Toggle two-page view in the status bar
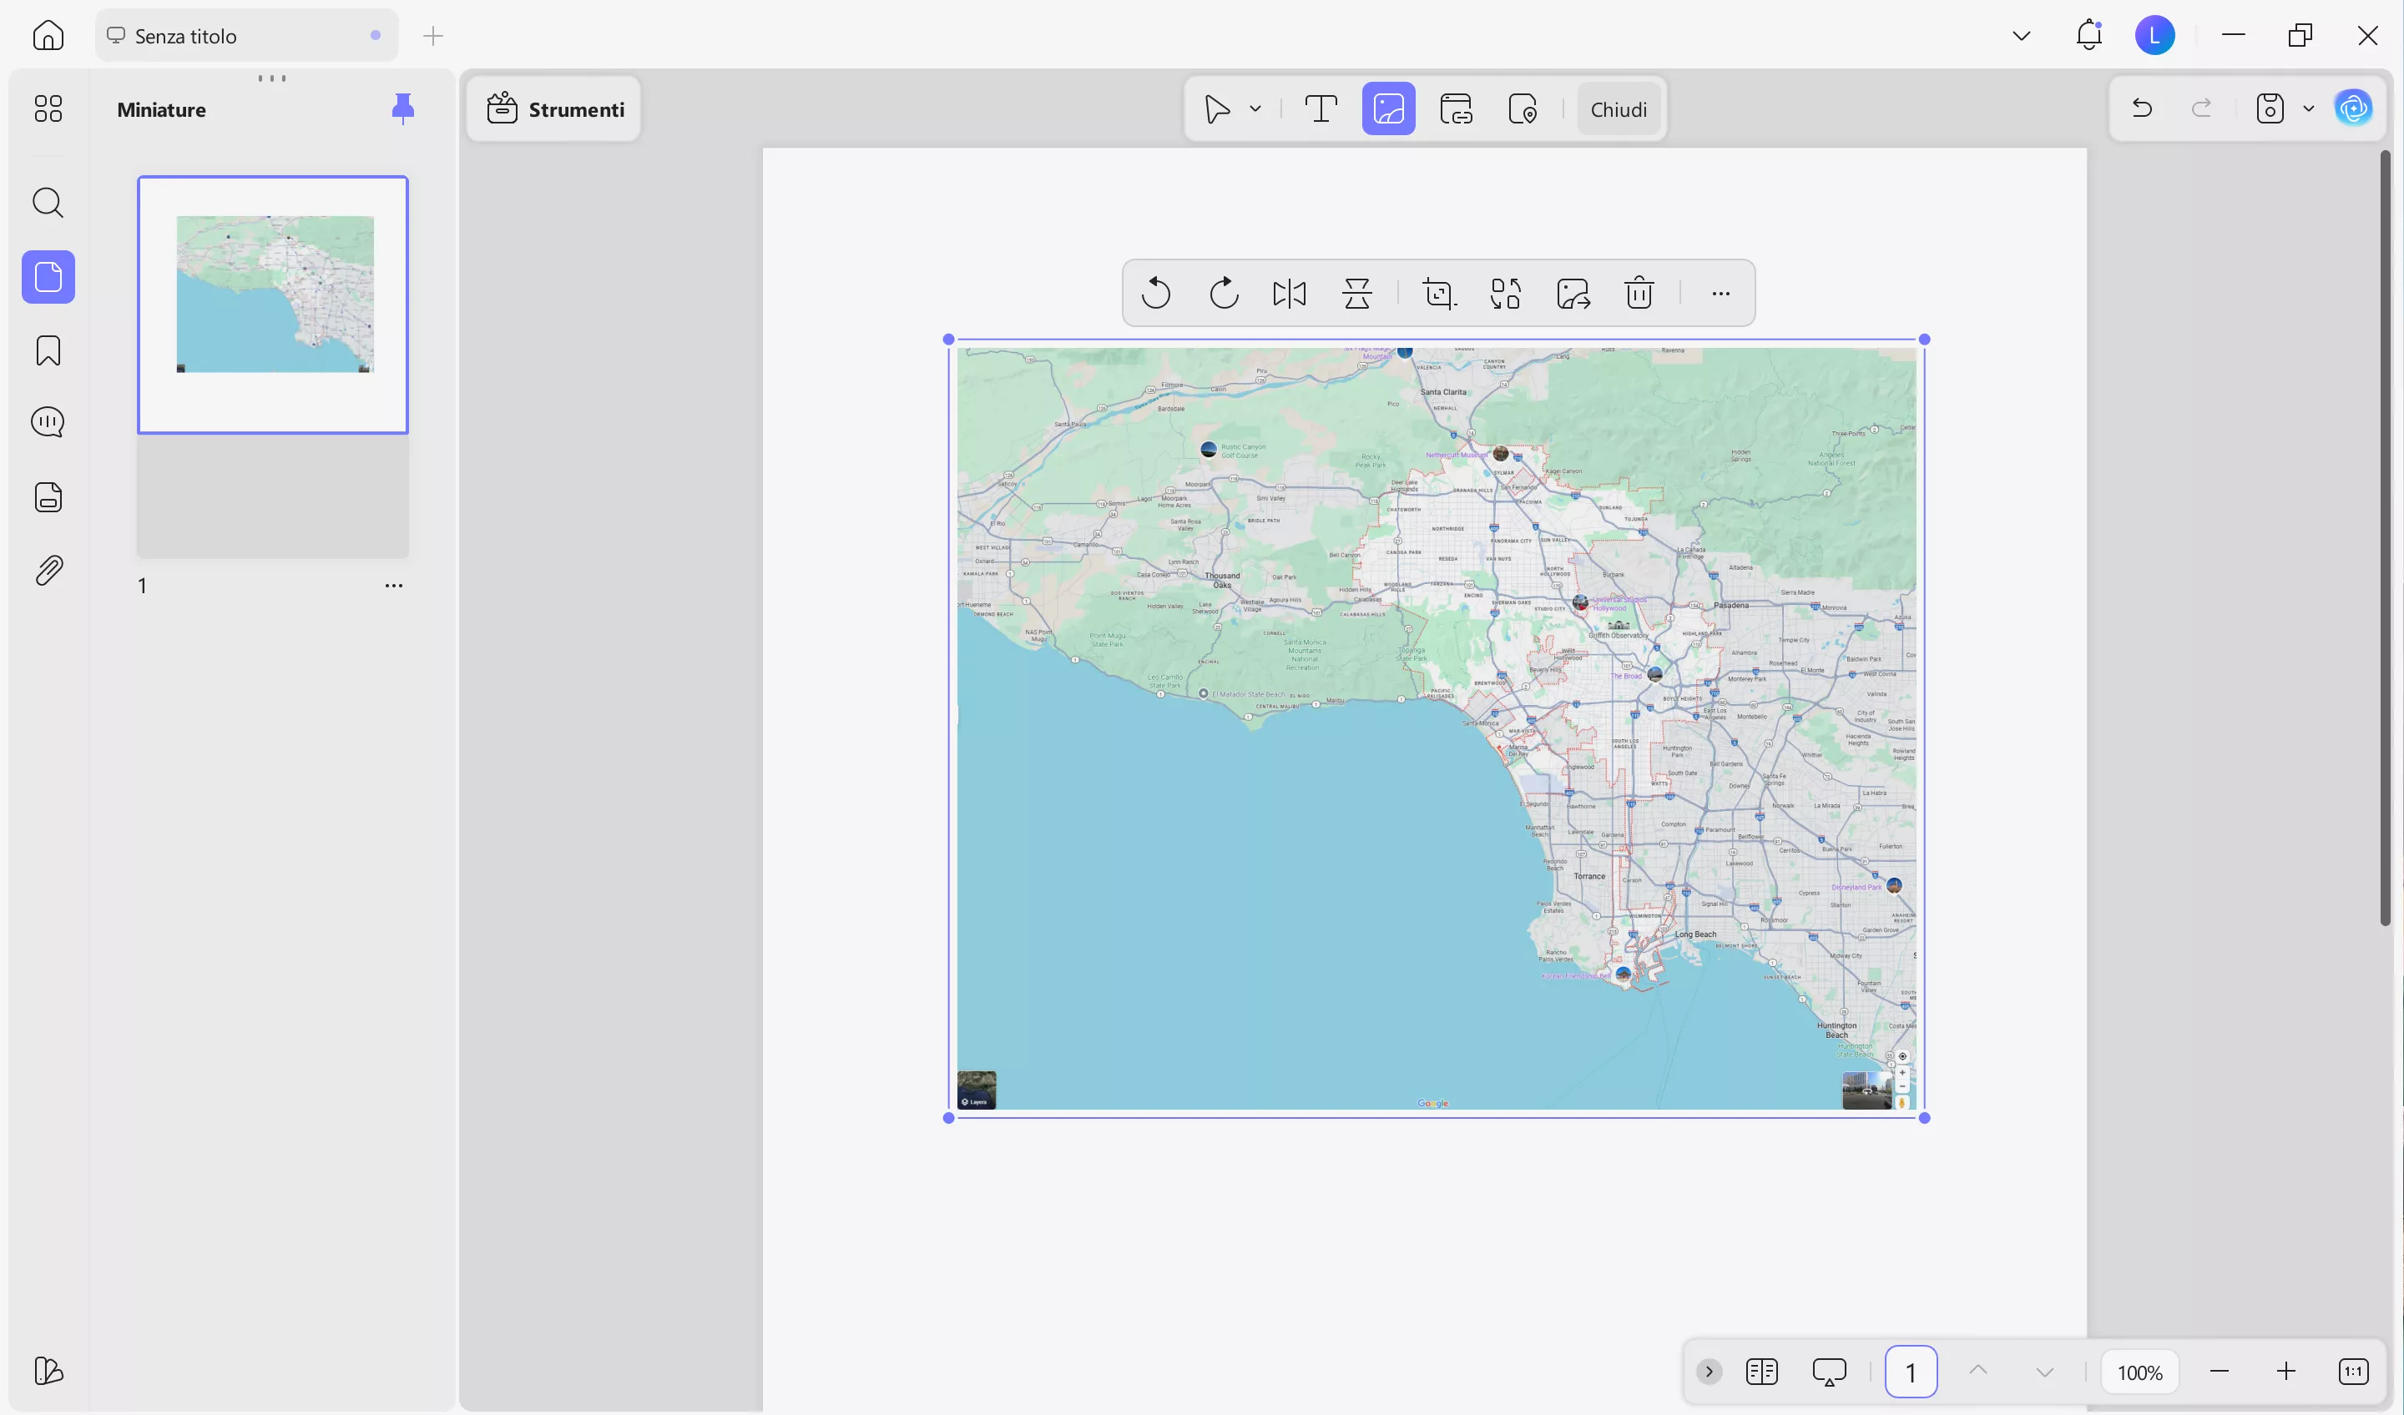 [1762, 1371]
